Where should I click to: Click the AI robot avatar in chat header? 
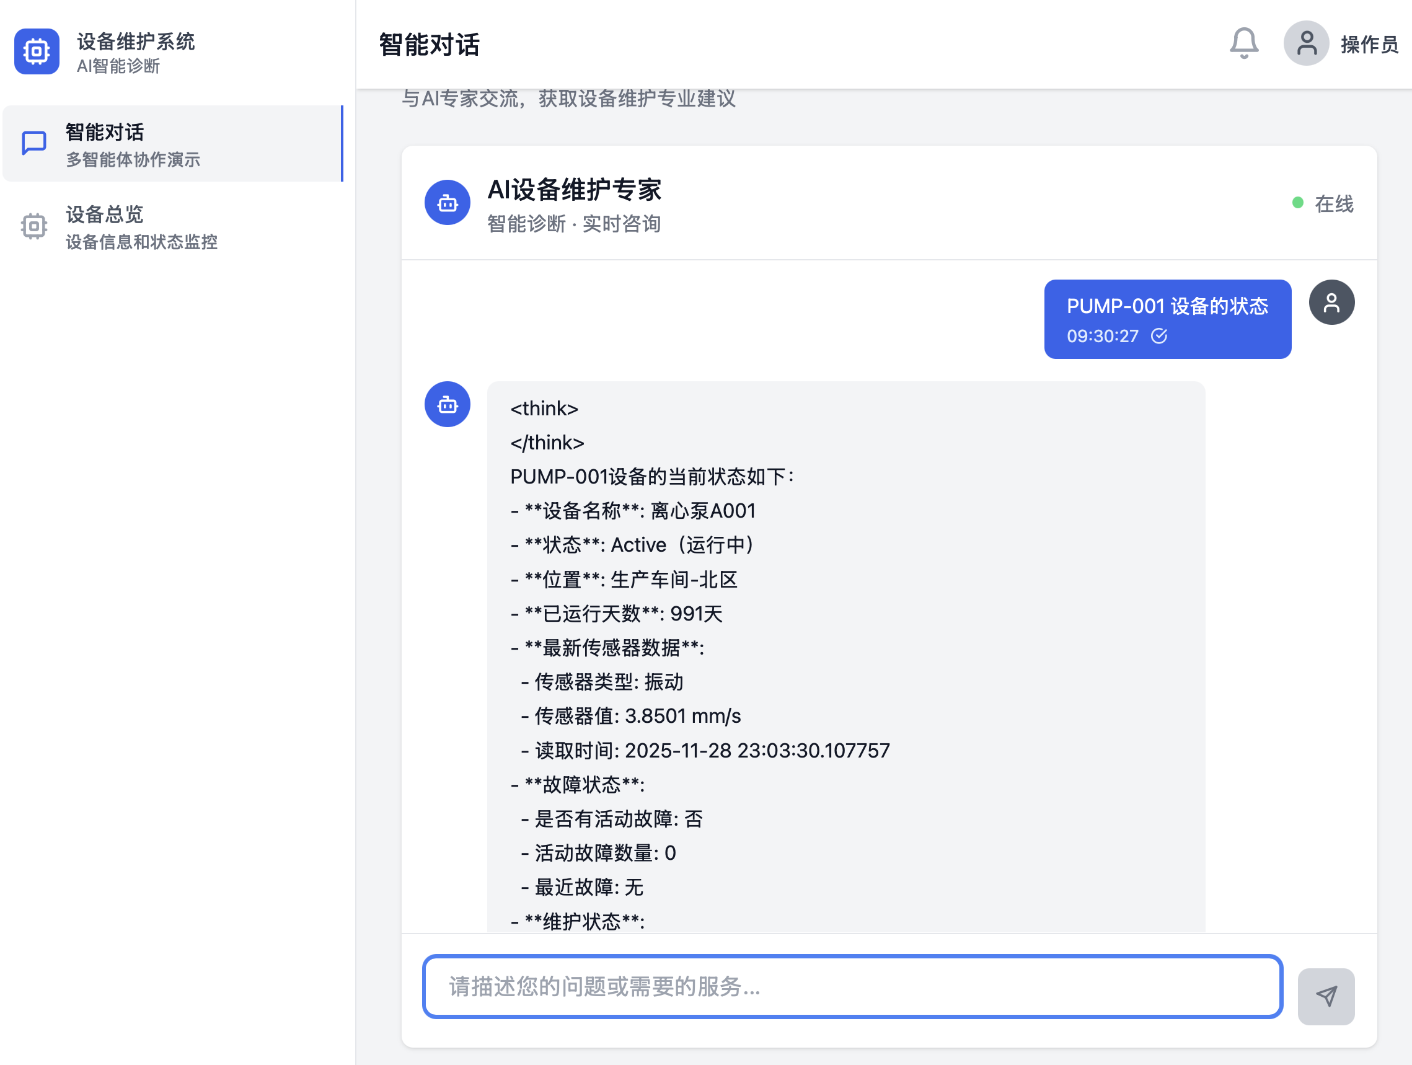447,203
